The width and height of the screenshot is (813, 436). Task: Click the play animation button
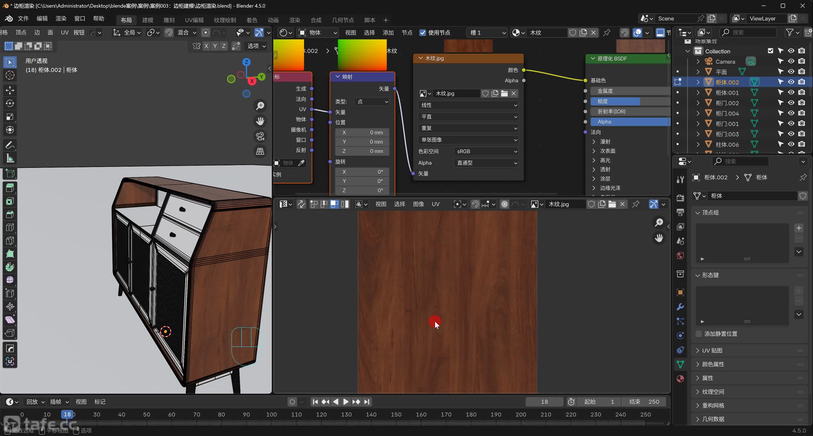pyautogui.click(x=346, y=402)
